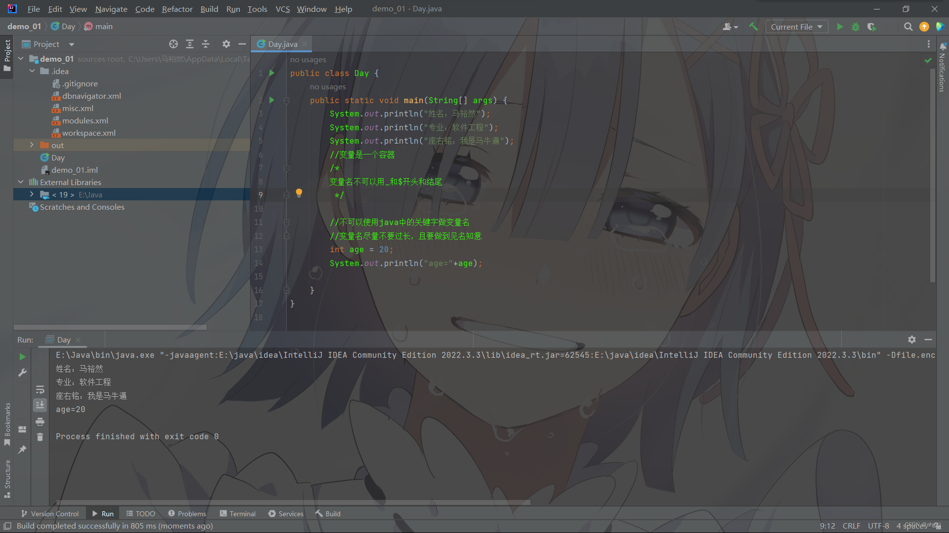Collapse all nodes in Project panel

(x=206, y=44)
